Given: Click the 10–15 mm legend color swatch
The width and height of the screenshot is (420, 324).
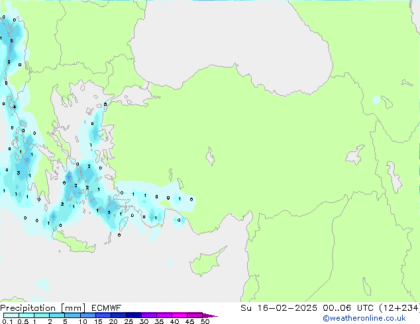Looking at the screenshot, I should click(87, 315).
